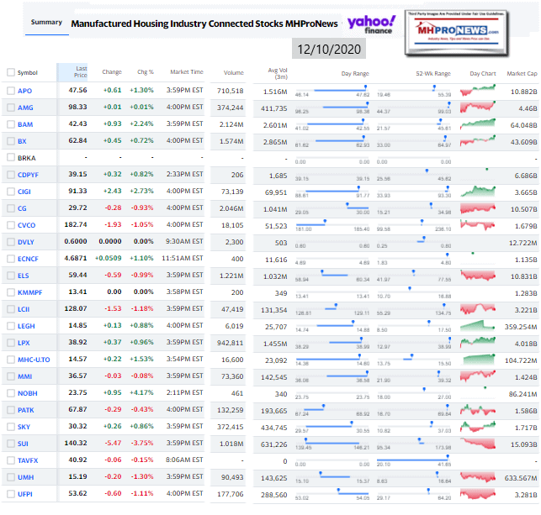Check the AMG row checkbox
The width and height of the screenshot is (541, 515).
11,108
